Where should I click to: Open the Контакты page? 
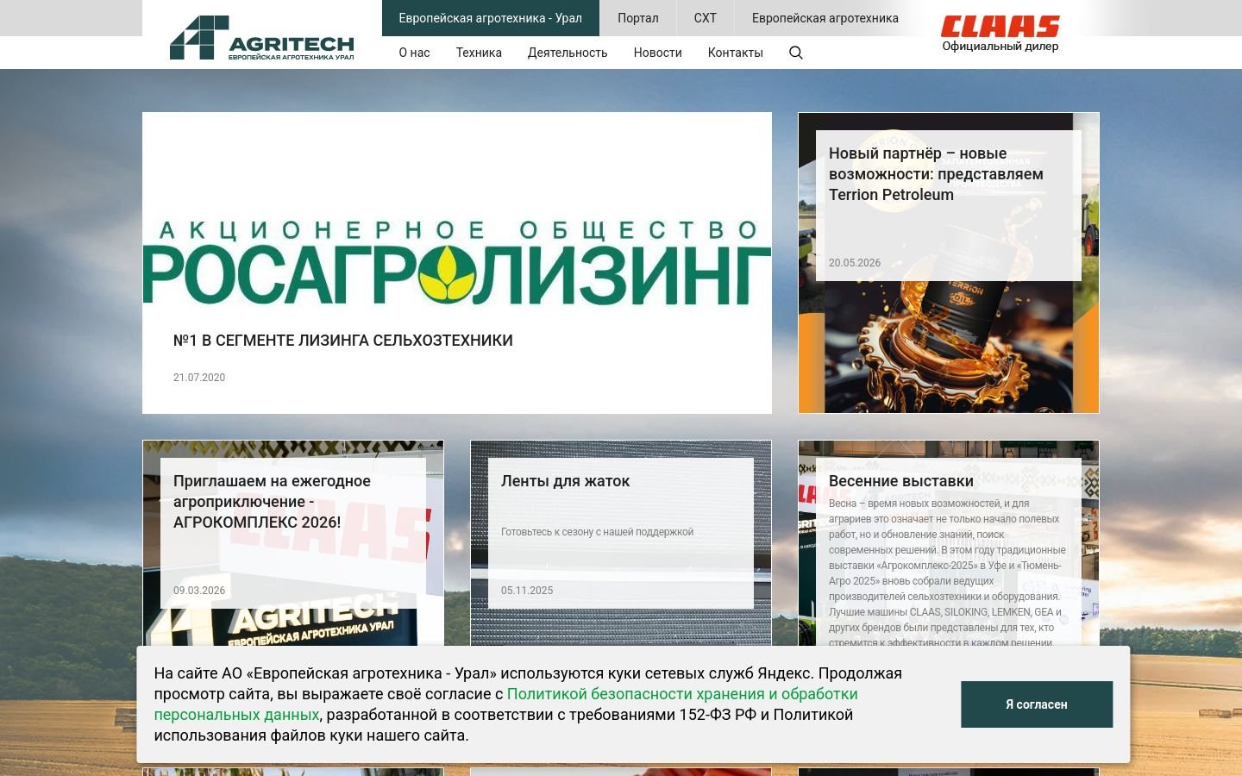[x=735, y=53]
